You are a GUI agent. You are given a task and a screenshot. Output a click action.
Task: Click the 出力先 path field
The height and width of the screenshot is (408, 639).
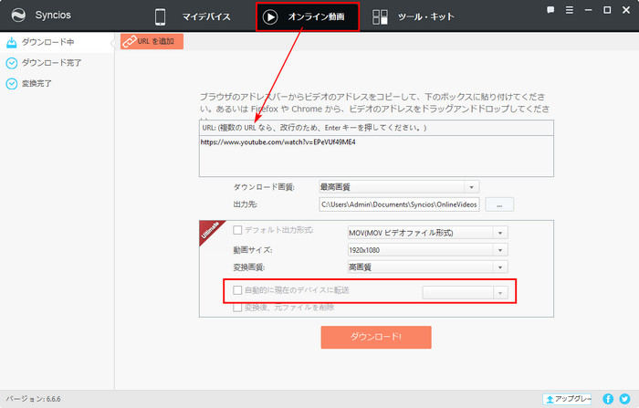tap(399, 204)
